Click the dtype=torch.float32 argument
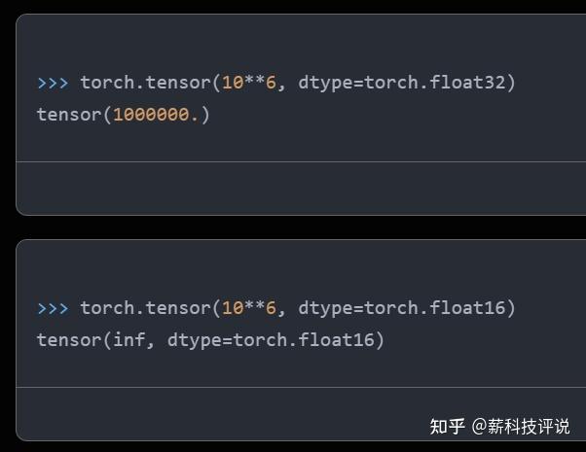The width and height of the screenshot is (586, 452). pyautogui.click(x=401, y=83)
